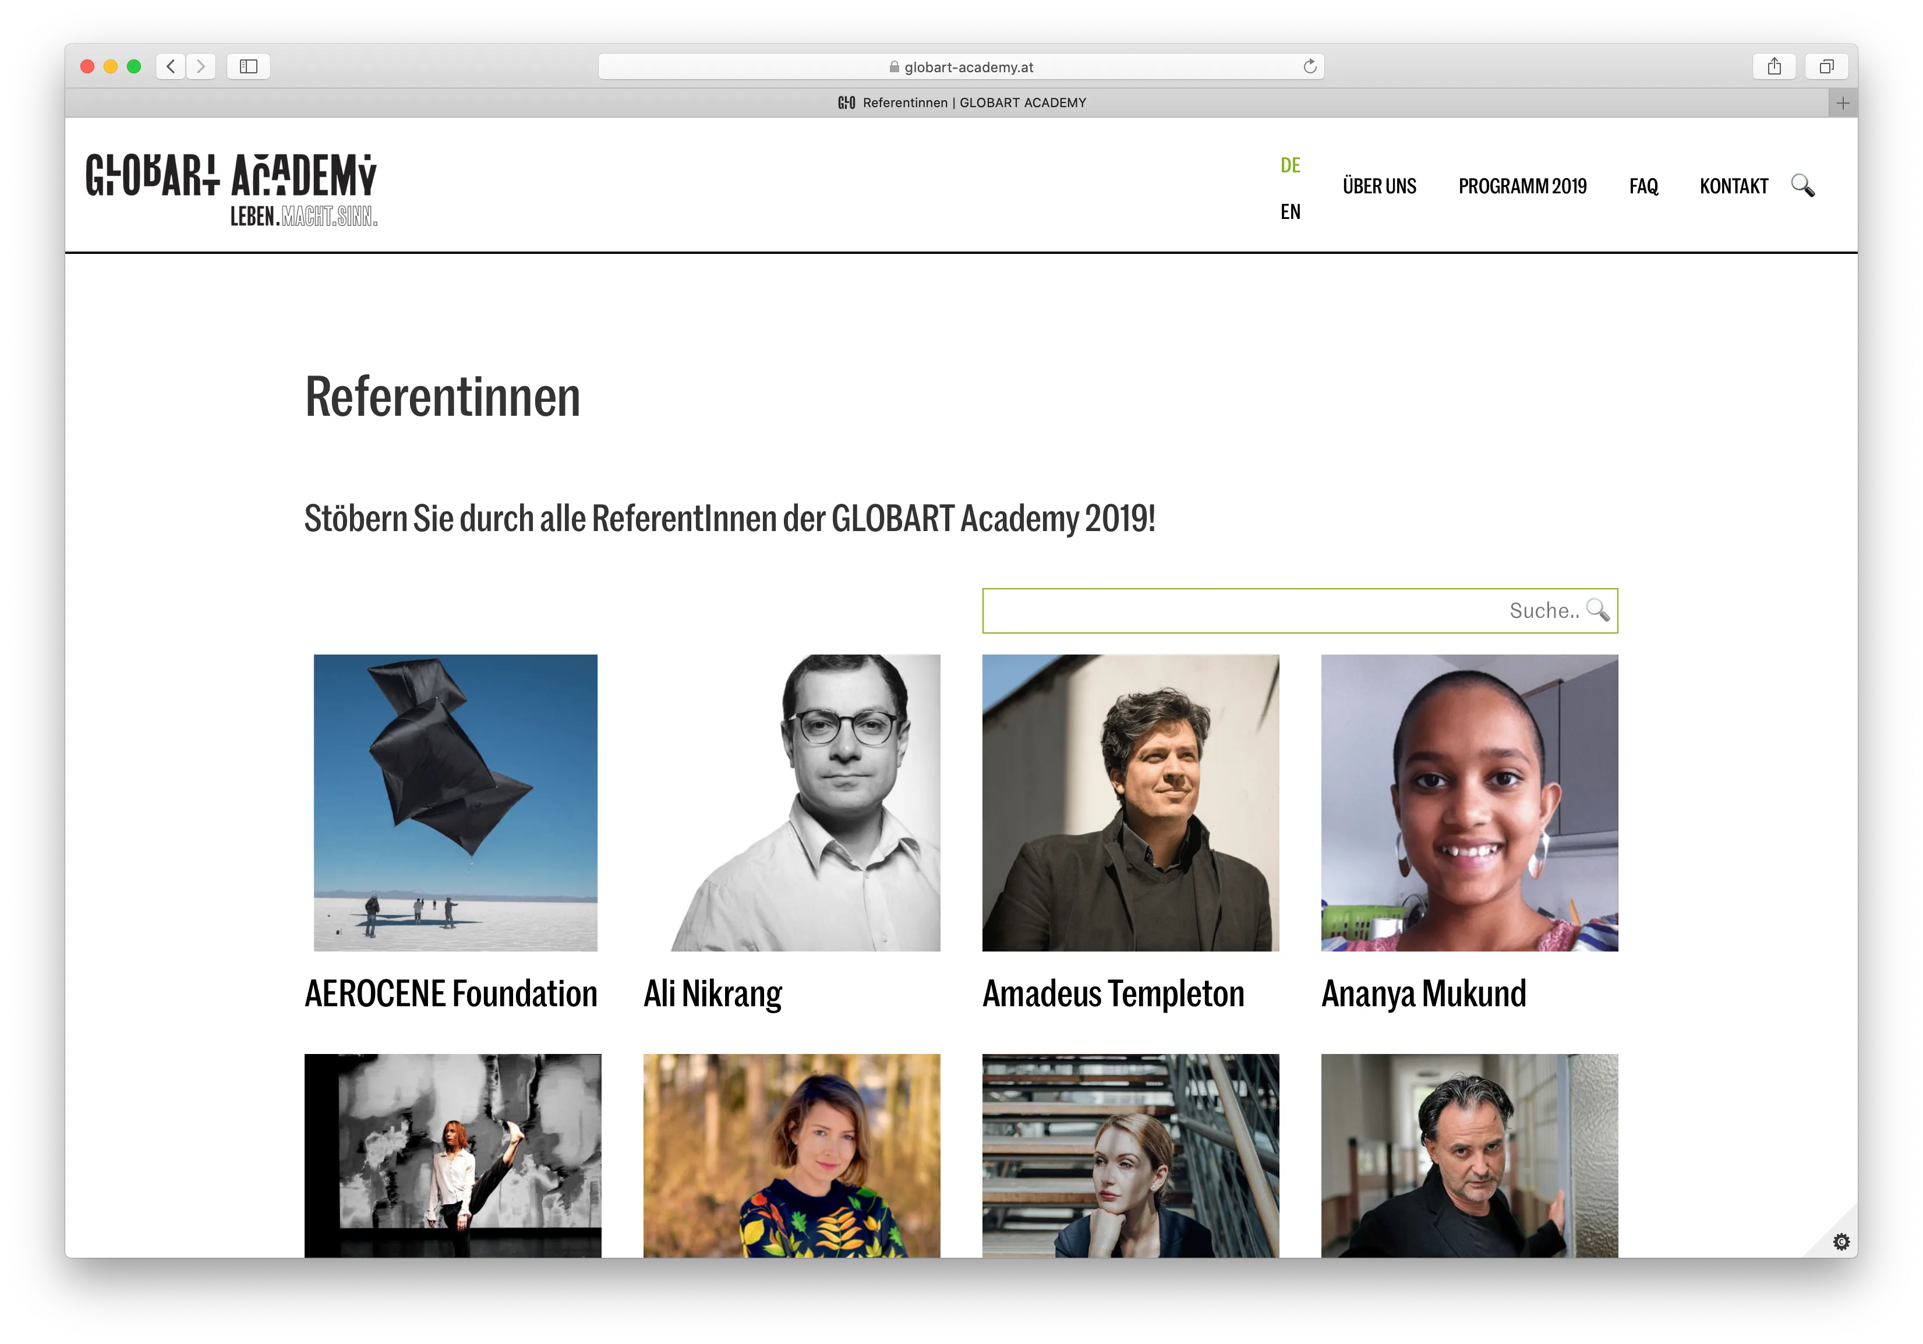
Task: Show all tabs overview icon
Action: (1827, 66)
